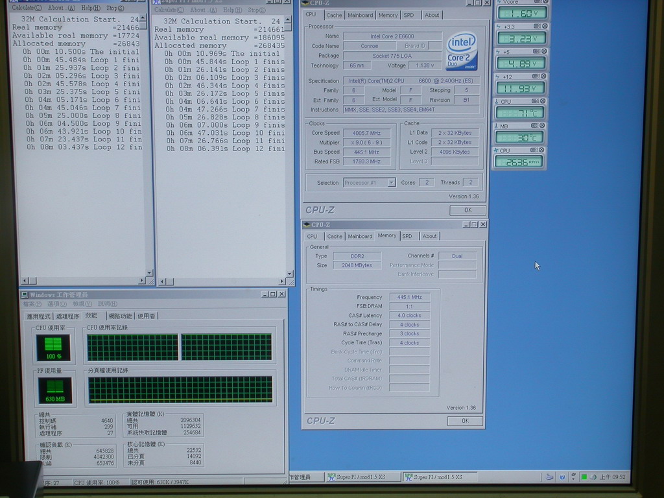Click scroll-up arrow in the right Super PI window
This screenshot has width=664, height=498.
(288, 19)
